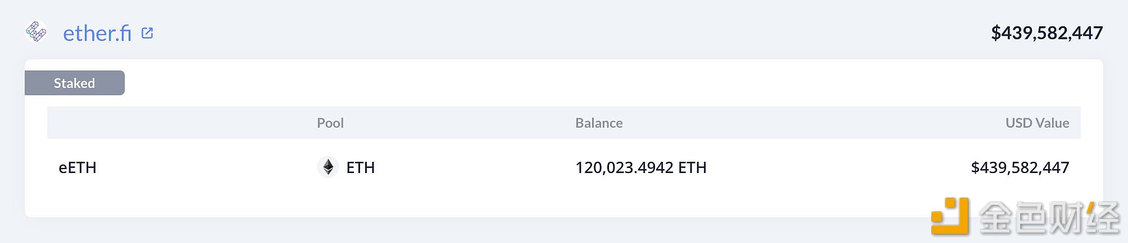Select the Staked tab
1128x243 pixels.
(74, 83)
